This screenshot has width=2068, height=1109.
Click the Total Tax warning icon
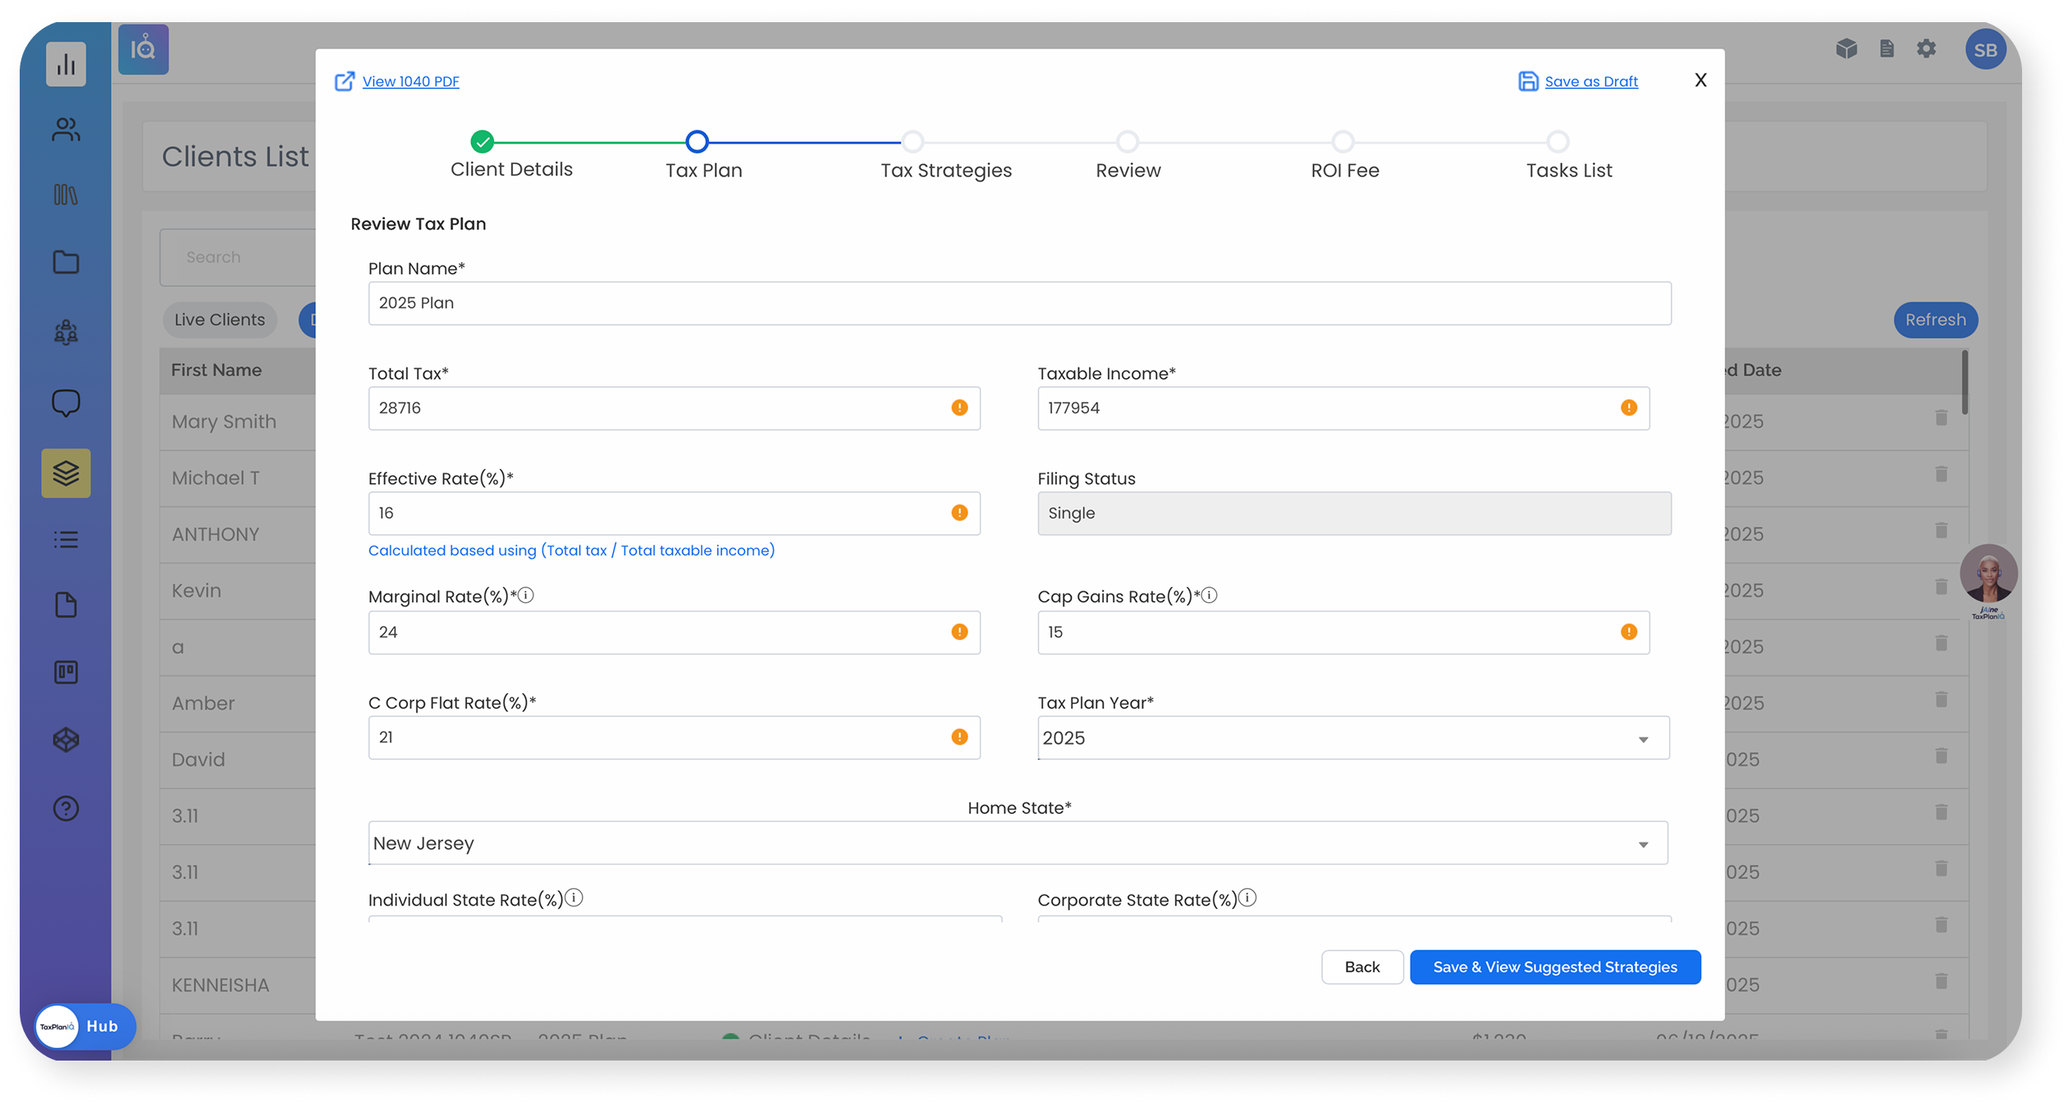[x=959, y=408]
